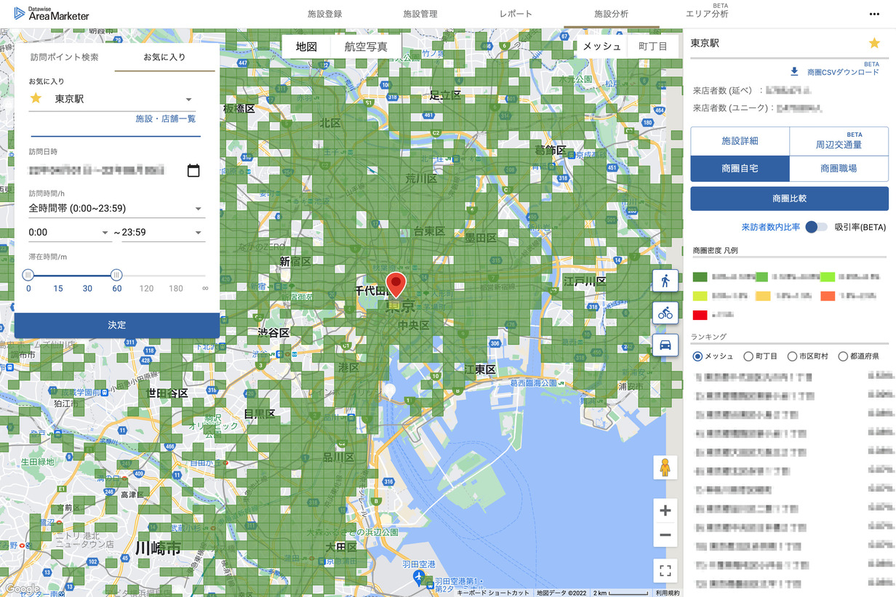Viewport: 896px width, 597px height.
Task: Select the bicycle travel mode icon
Action: [x=665, y=313]
